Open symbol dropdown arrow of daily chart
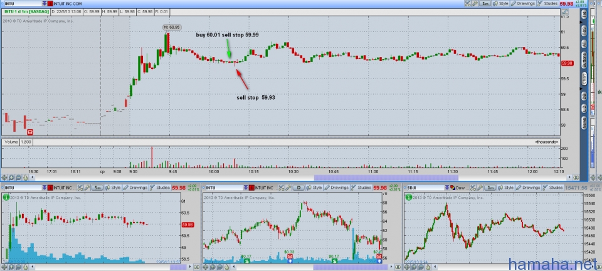The height and width of the screenshot is (271, 602). pyautogui.click(x=246, y=188)
